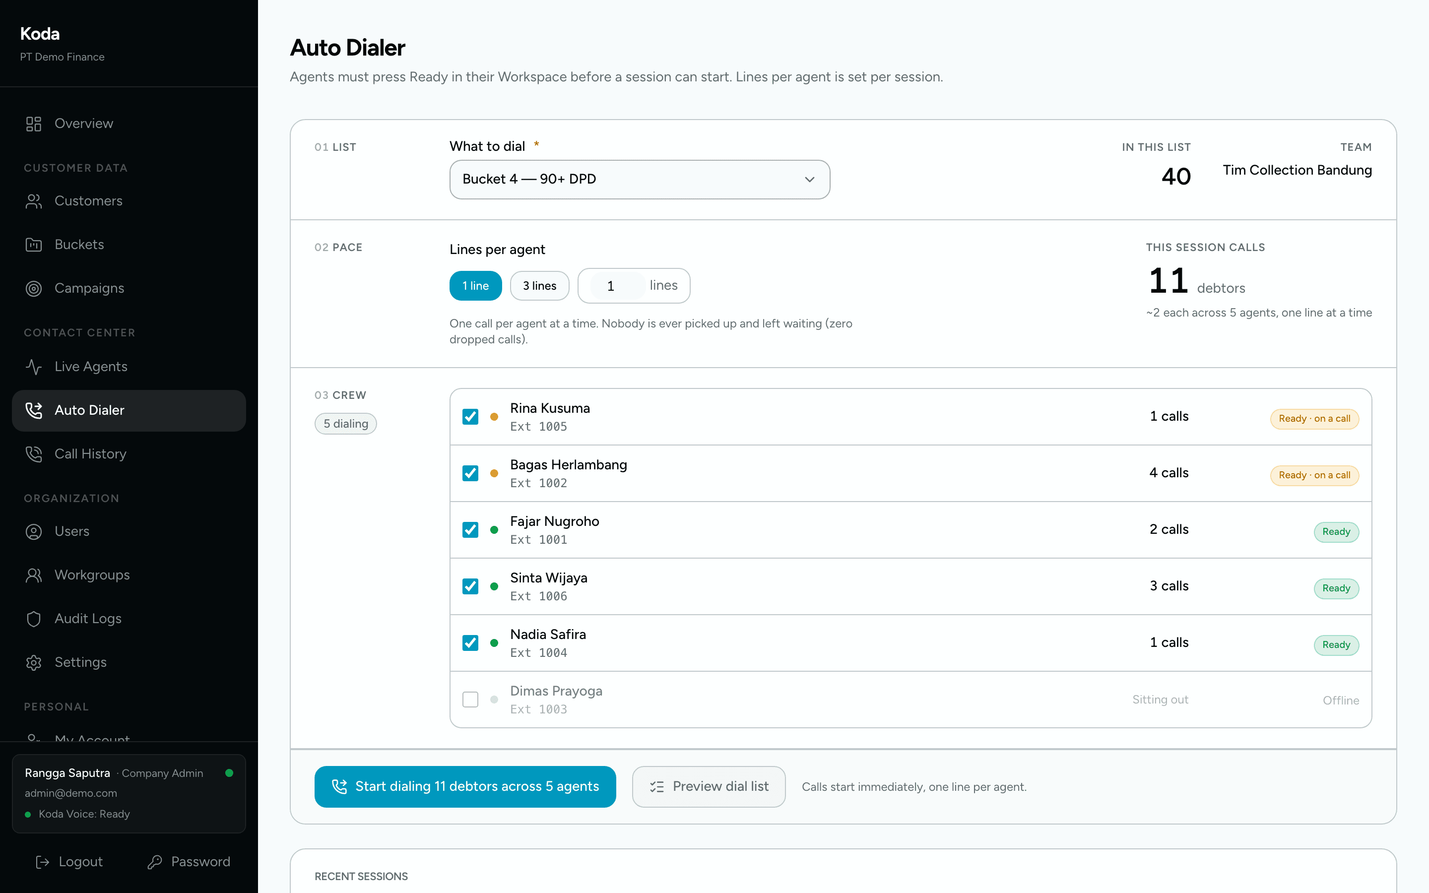Screen dimensions: 1429x893
Task: Click Rina Kusuma's orange status dot
Action: [x=494, y=417]
